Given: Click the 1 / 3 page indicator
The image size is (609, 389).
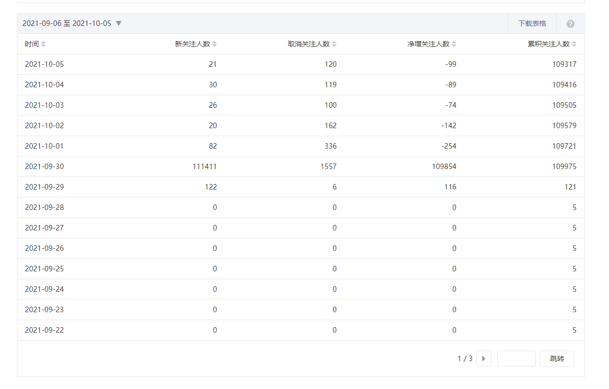Looking at the screenshot, I should 465,359.
